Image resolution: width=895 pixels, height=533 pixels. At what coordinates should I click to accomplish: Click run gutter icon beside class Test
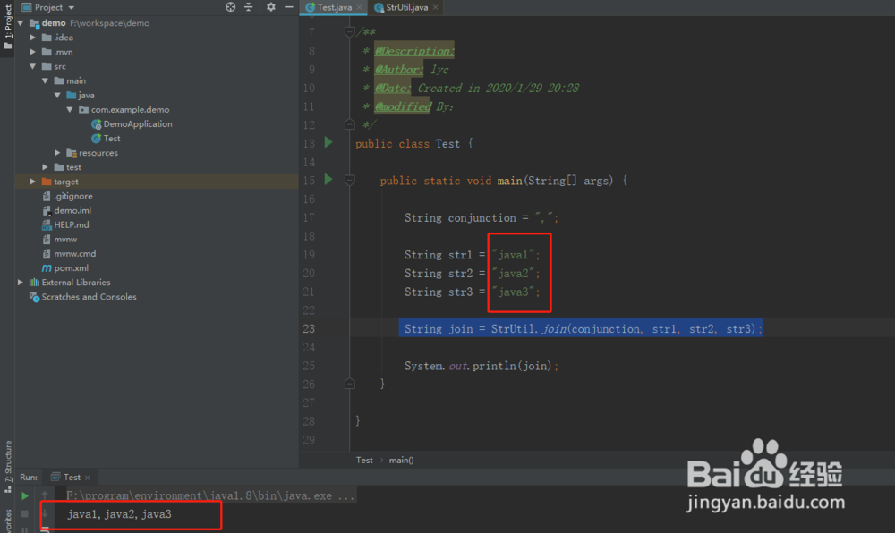pyautogui.click(x=328, y=142)
